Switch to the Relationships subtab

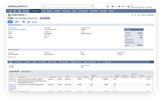(x=52, y=62)
